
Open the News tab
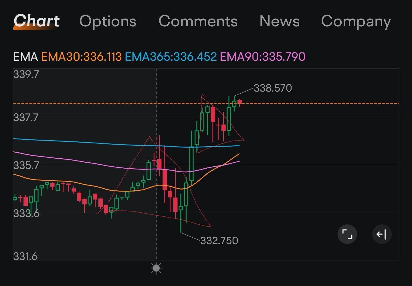(280, 21)
